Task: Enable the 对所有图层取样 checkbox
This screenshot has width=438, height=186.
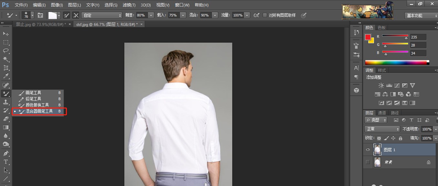Action: point(265,15)
